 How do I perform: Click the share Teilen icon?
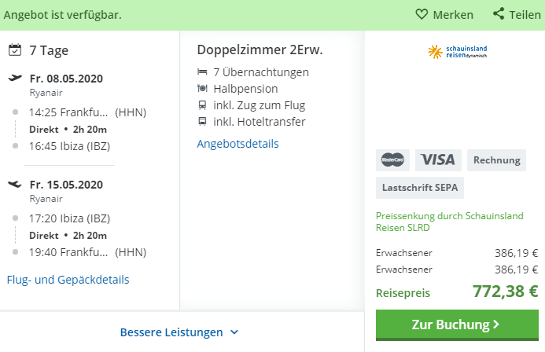pos(499,14)
